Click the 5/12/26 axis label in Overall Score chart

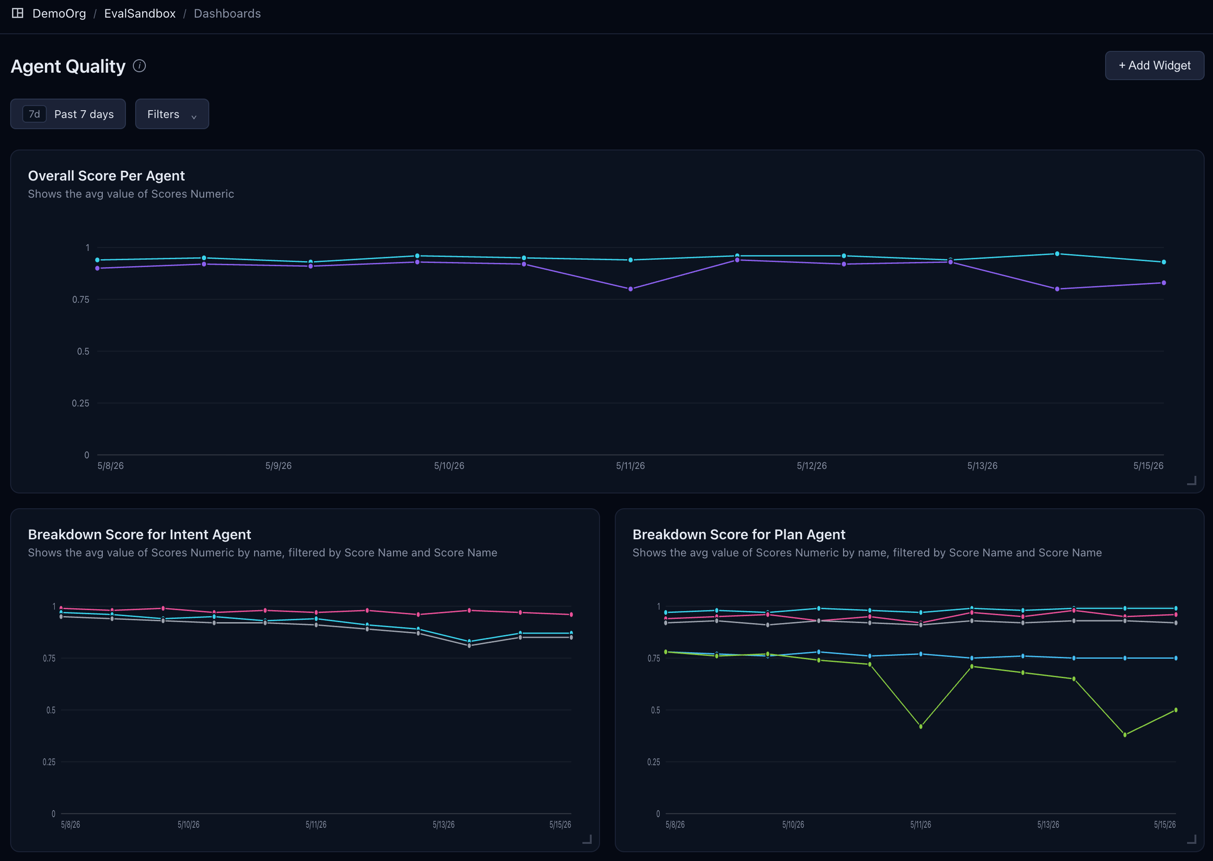812,466
